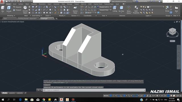
Task: Click the navigation bar on the right edge
Action: [179, 57]
